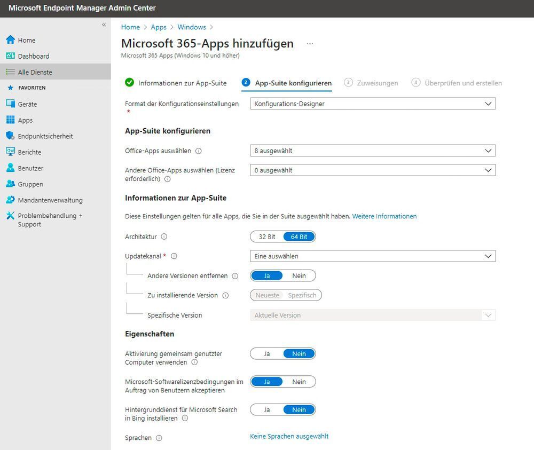This screenshot has height=450, width=534.
Task: Open the Updatekanal dropdown
Action: [x=372, y=256]
